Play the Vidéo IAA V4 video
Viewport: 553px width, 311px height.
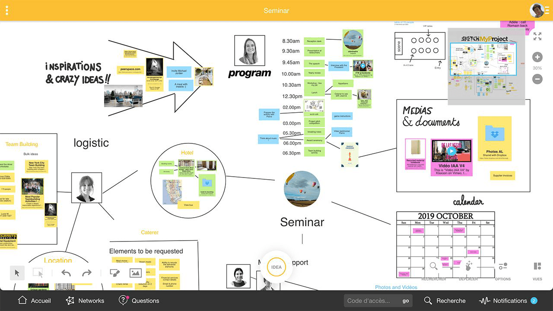pos(451,151)
